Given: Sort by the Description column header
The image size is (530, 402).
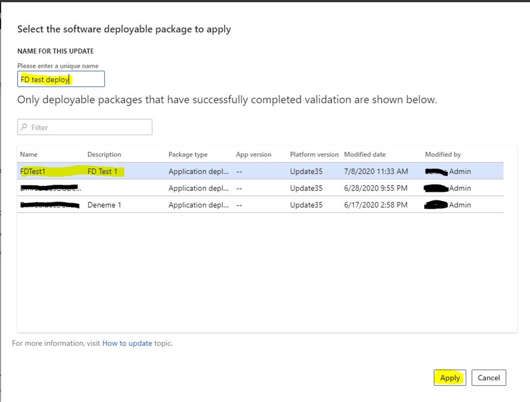Looking at the screenshot, I should 104,154.
